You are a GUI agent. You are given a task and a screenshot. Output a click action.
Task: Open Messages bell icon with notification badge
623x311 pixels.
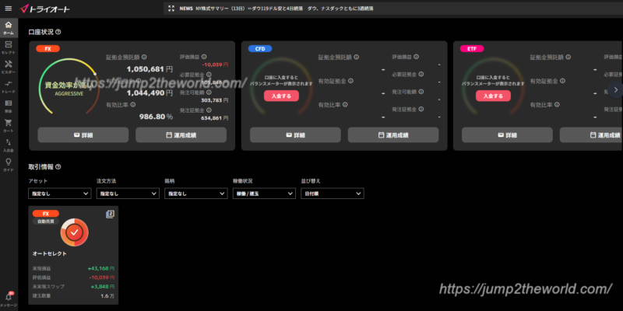tap(8, 297)
